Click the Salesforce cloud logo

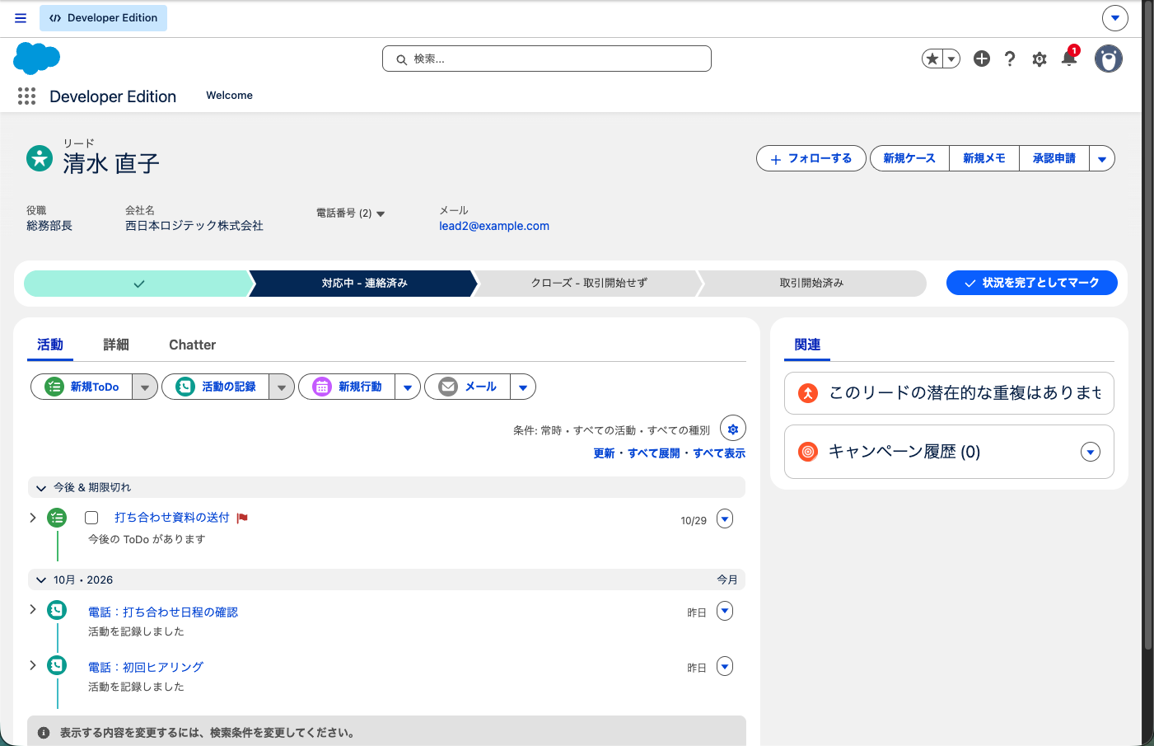pos(37,59)
